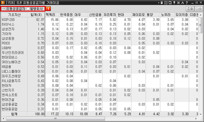Click the 합계(%) column header
Screen dimensions: 204x122
click(x=36, y=15)
